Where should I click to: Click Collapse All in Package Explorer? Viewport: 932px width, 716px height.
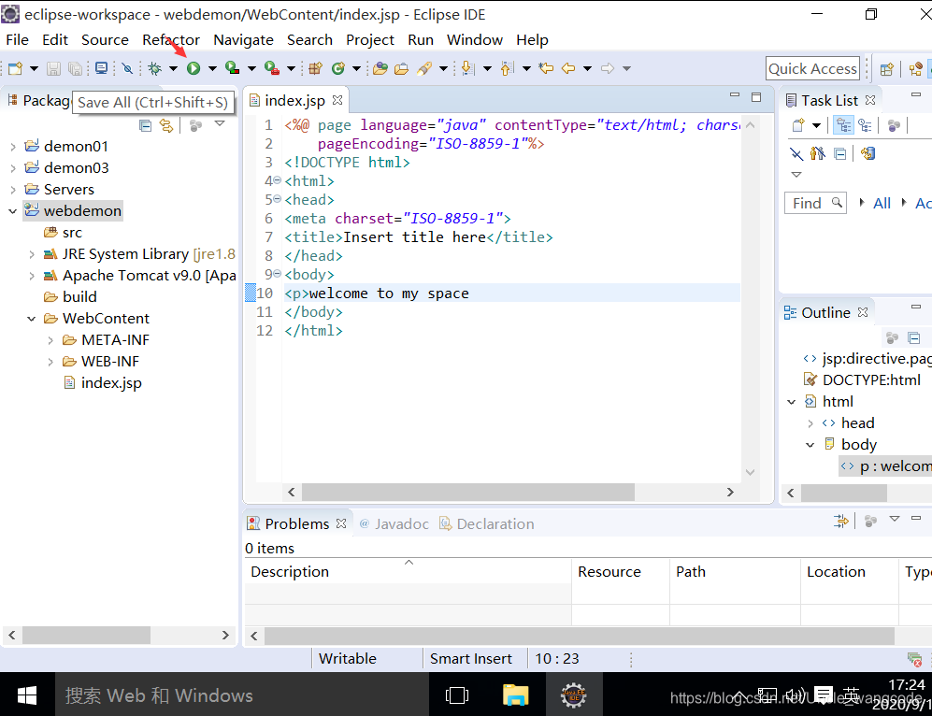[x=145, y=125]
